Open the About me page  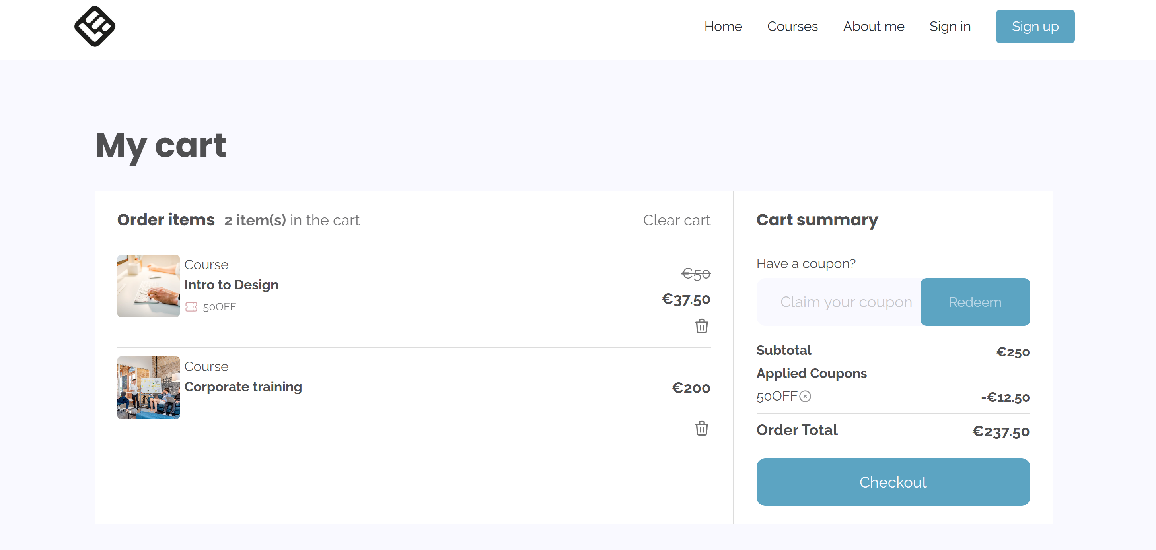[x=873, y=27]
